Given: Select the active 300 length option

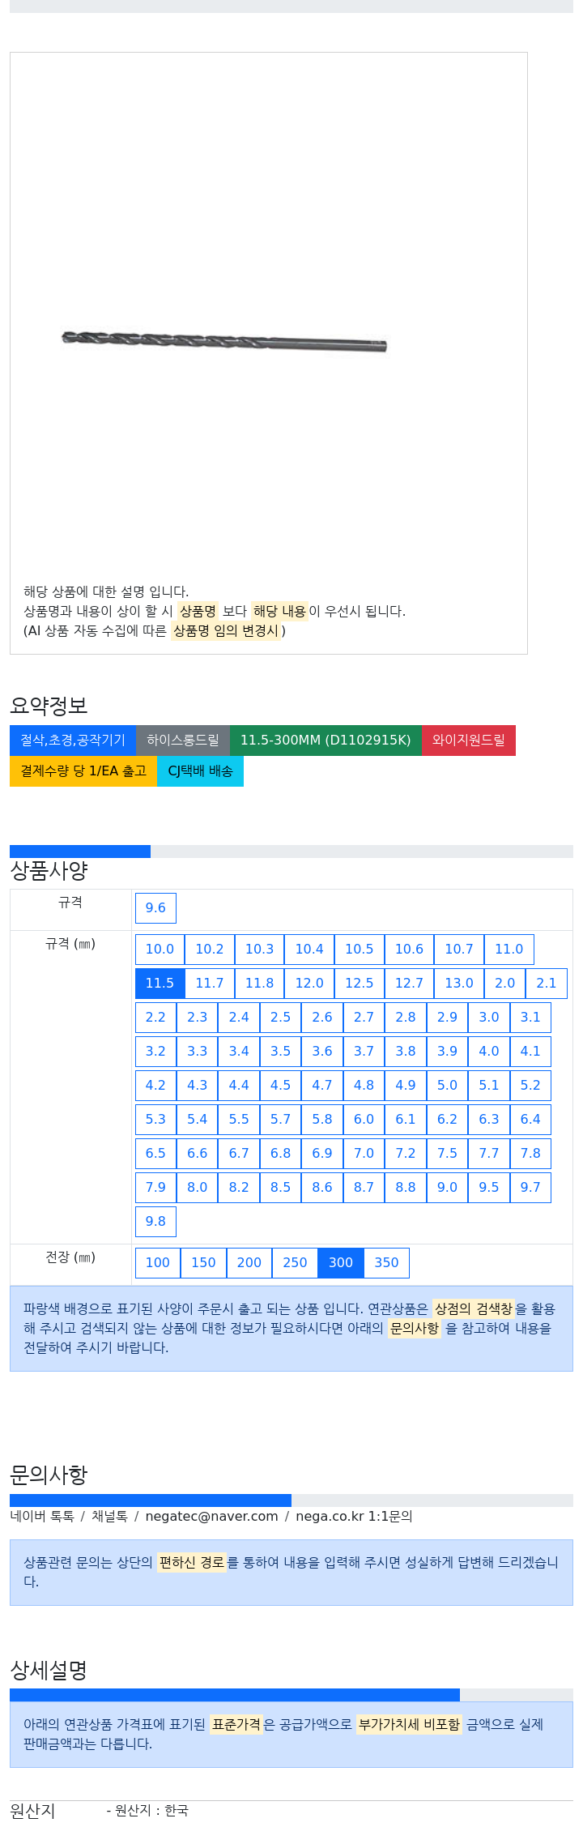Looking at the screenshot, I should coord(341,1263).
